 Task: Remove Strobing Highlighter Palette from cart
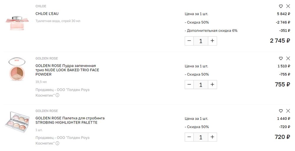(x=288, y=111)
